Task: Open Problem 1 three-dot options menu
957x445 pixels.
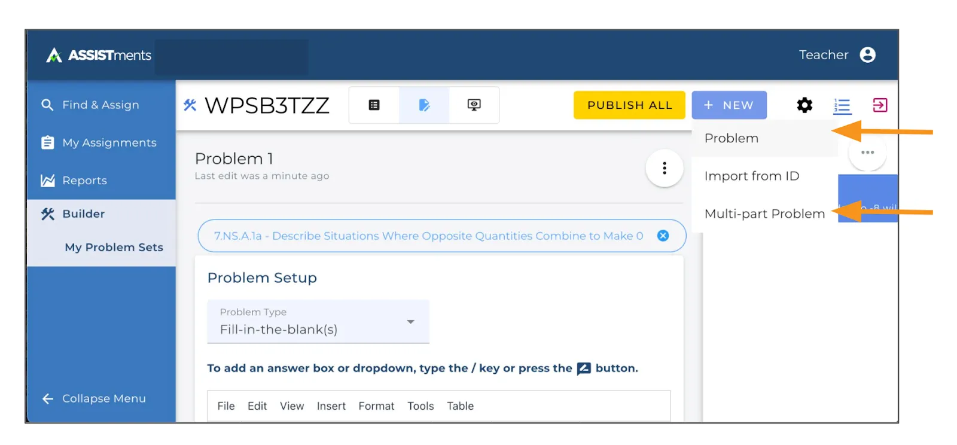Action: (x=665, y=168)
